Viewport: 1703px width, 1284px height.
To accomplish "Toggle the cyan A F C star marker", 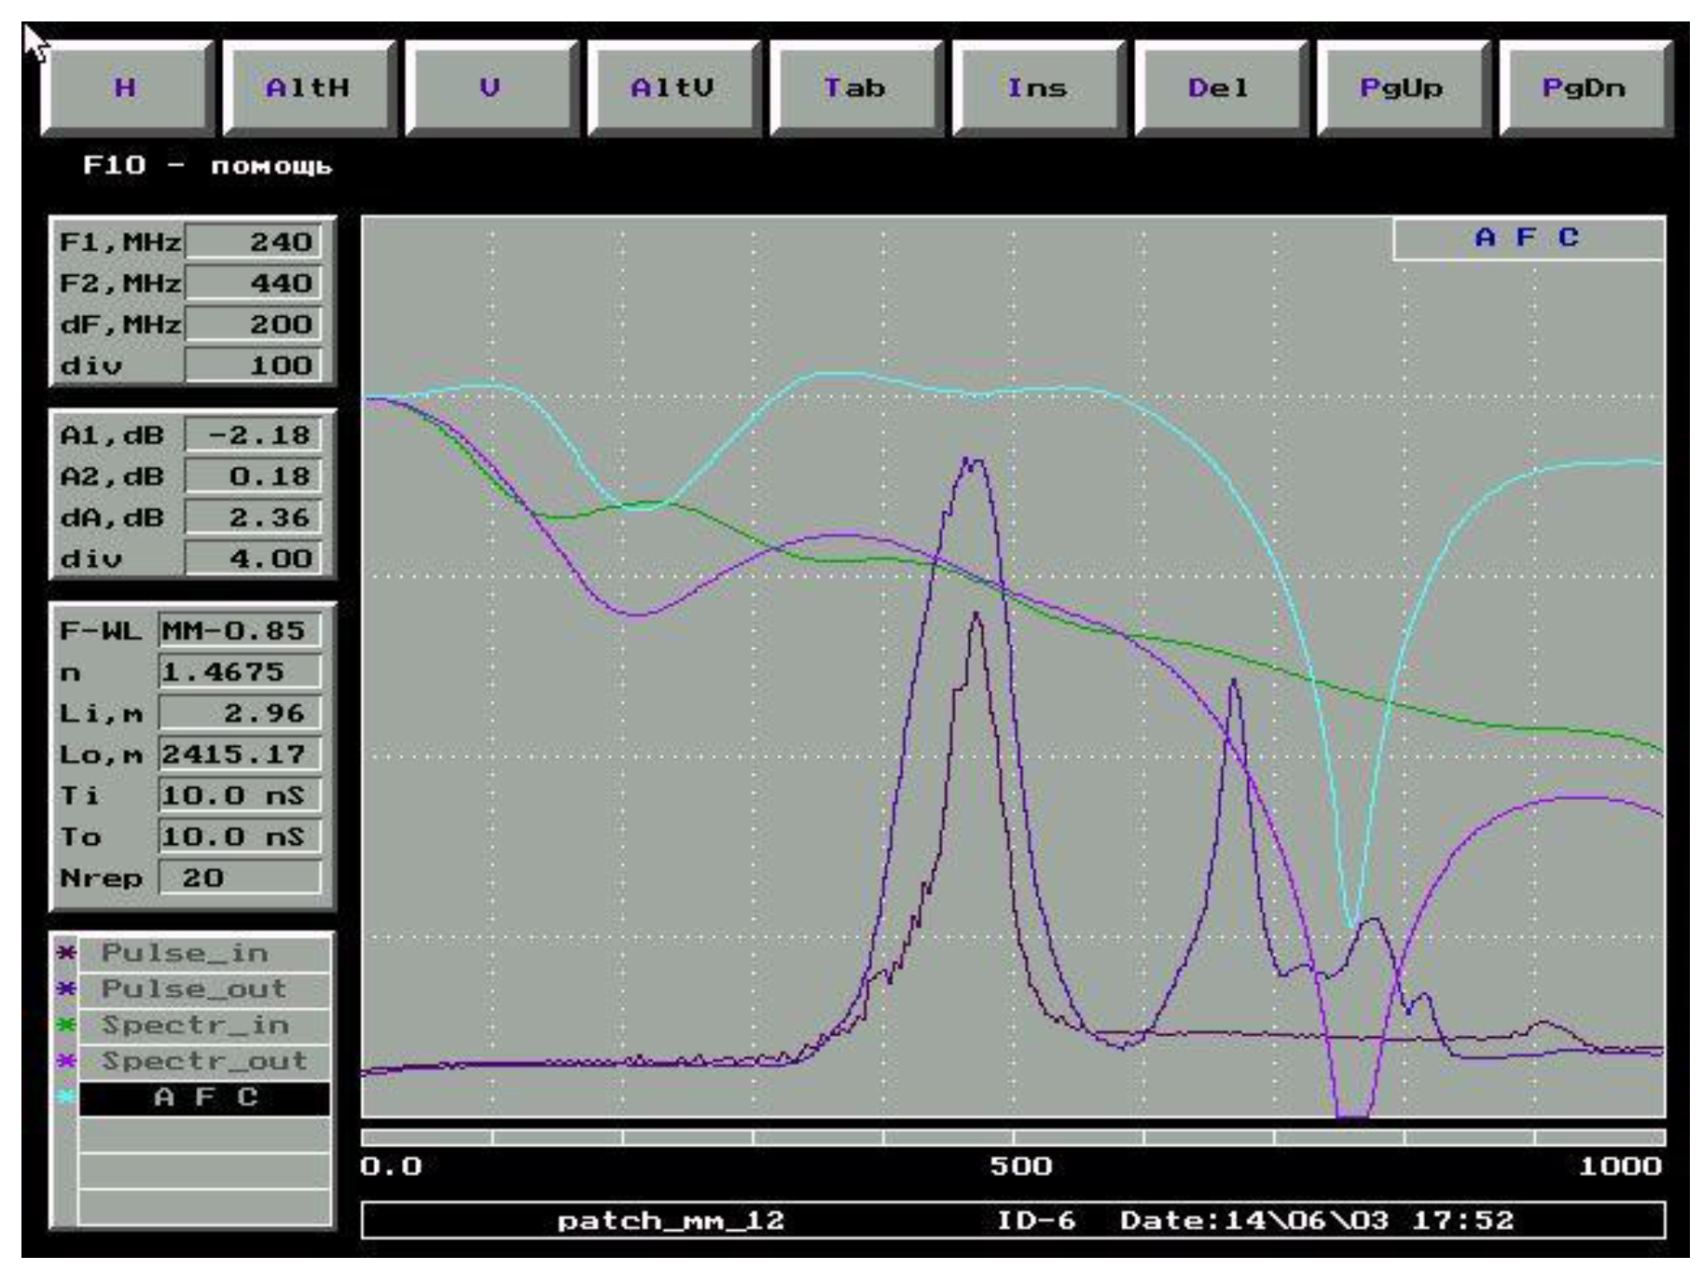I will pos(65,1098).
